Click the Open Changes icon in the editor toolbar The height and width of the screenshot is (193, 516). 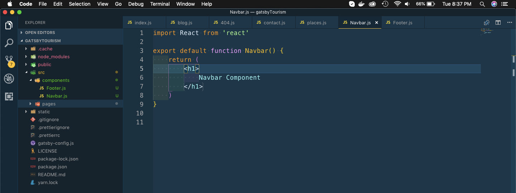487,23
